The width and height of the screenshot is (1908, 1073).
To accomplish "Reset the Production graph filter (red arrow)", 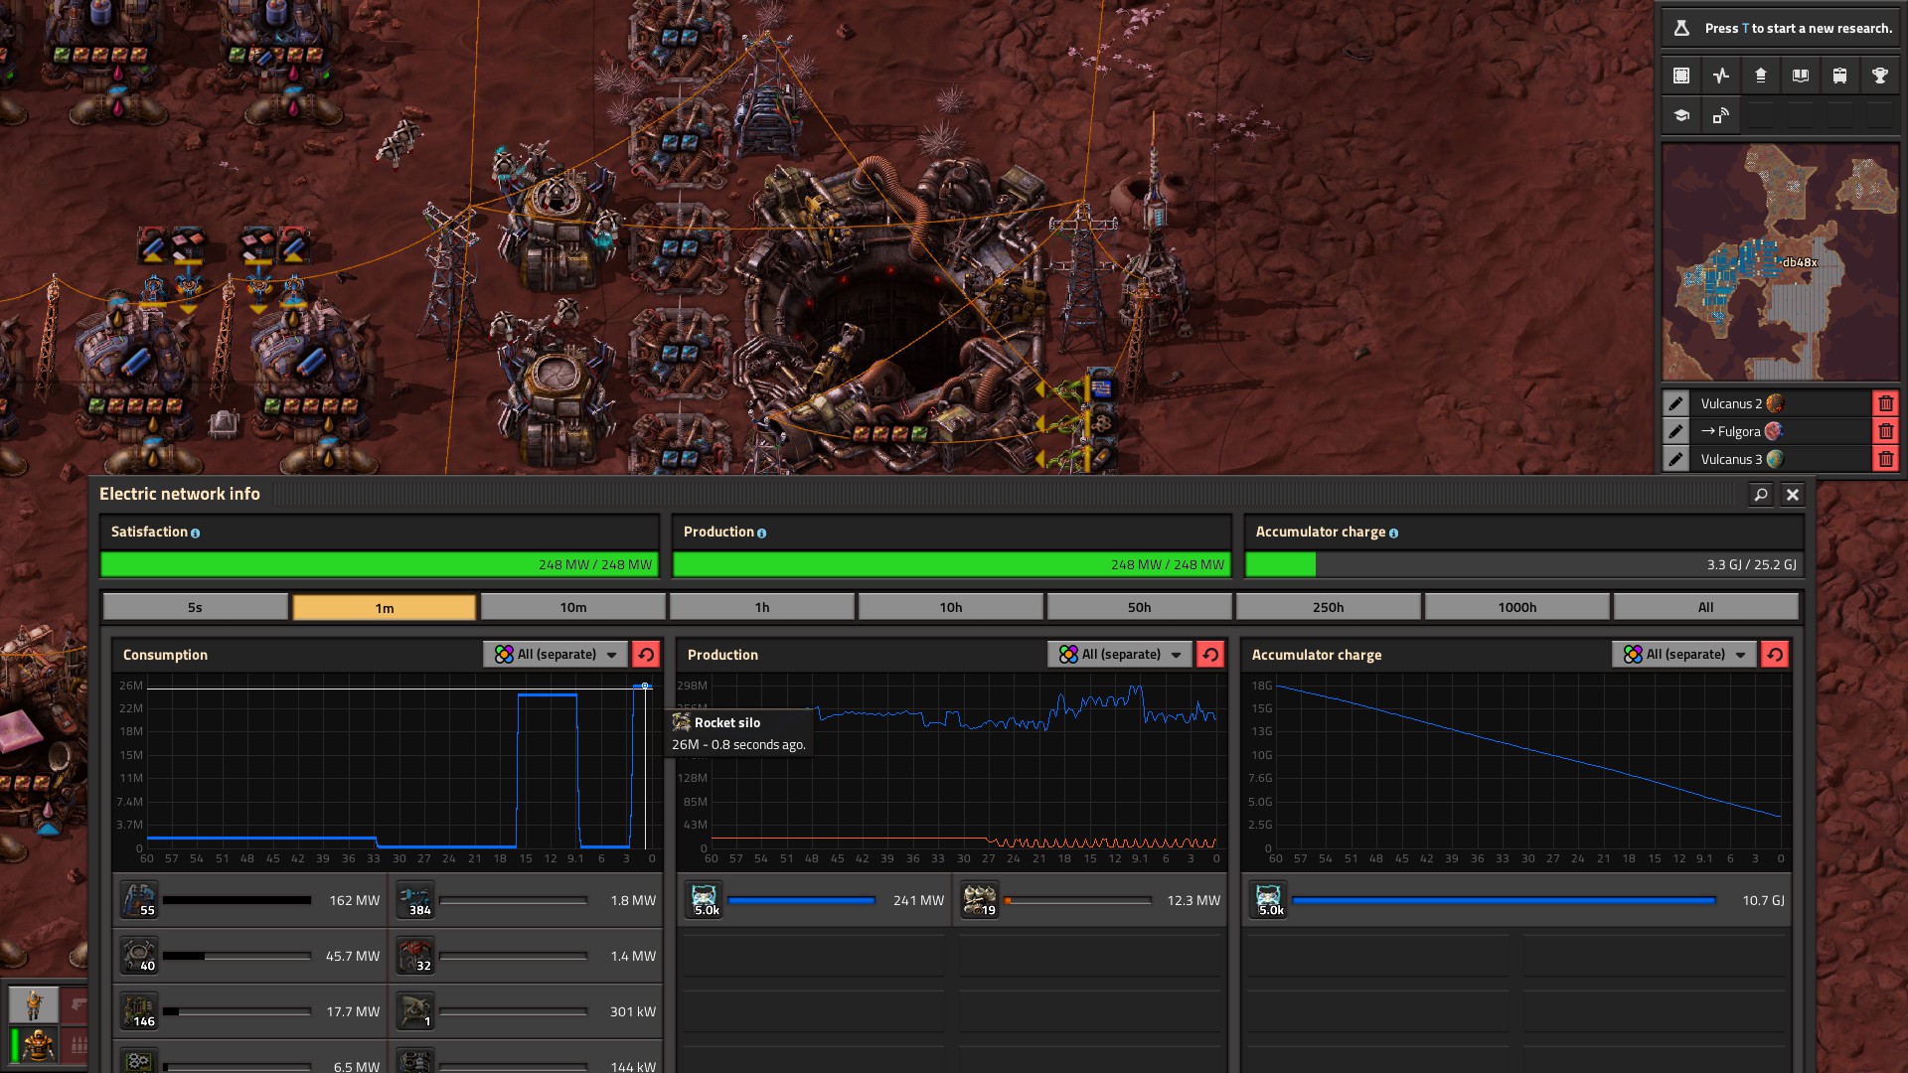I will click(x=1210, y=655).
